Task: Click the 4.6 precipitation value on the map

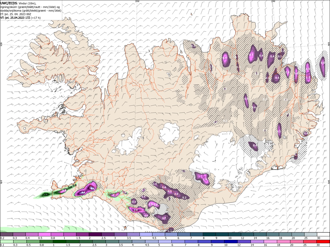Action: click(x=93, y=189)
